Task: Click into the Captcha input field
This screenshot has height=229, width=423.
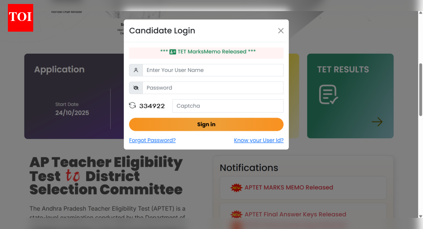Action: click(x=228, y=106)
